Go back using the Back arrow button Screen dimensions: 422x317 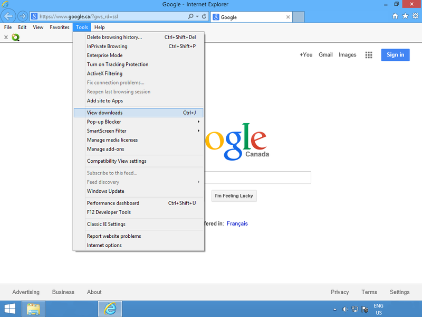[x=8, y=16]
